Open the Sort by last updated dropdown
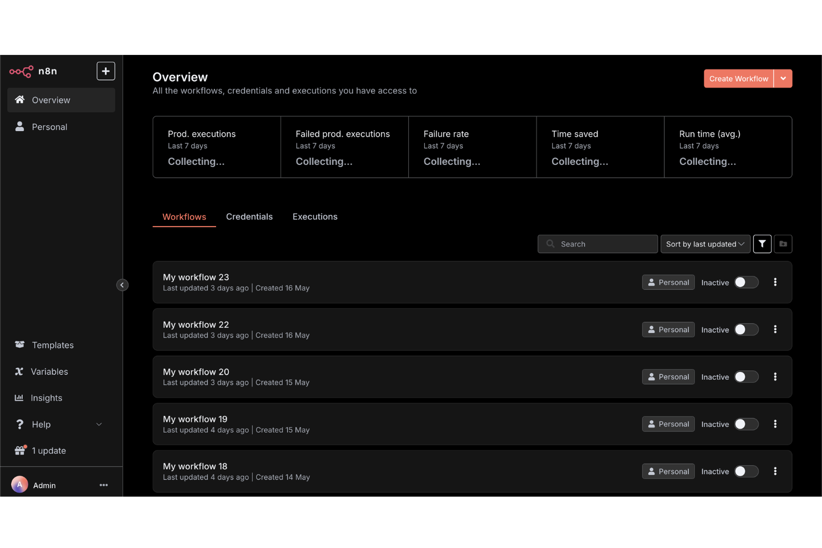Image resolution: width=822 pixels, height=548 pixels. pos(705,244)
